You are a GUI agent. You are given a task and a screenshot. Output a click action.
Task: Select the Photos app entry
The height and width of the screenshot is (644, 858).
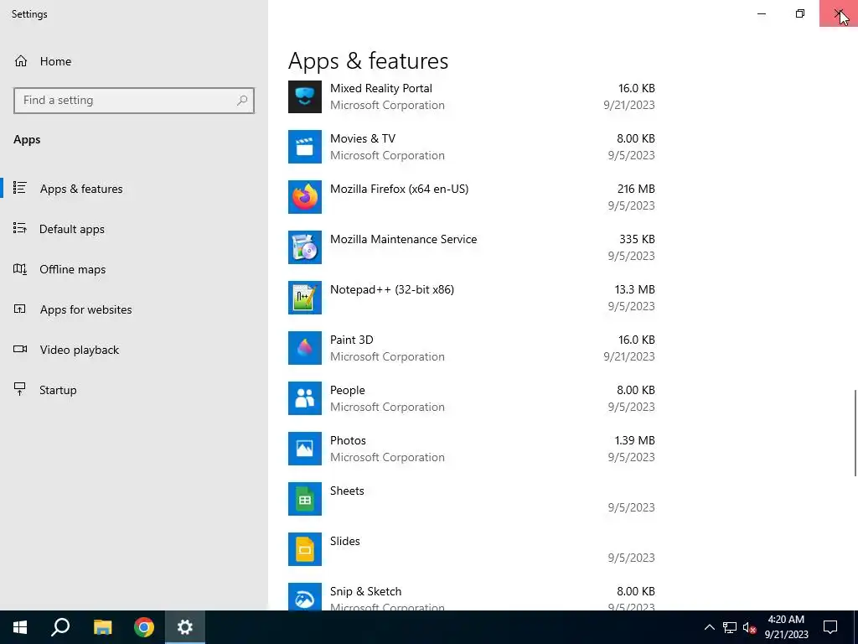(472, 449)
